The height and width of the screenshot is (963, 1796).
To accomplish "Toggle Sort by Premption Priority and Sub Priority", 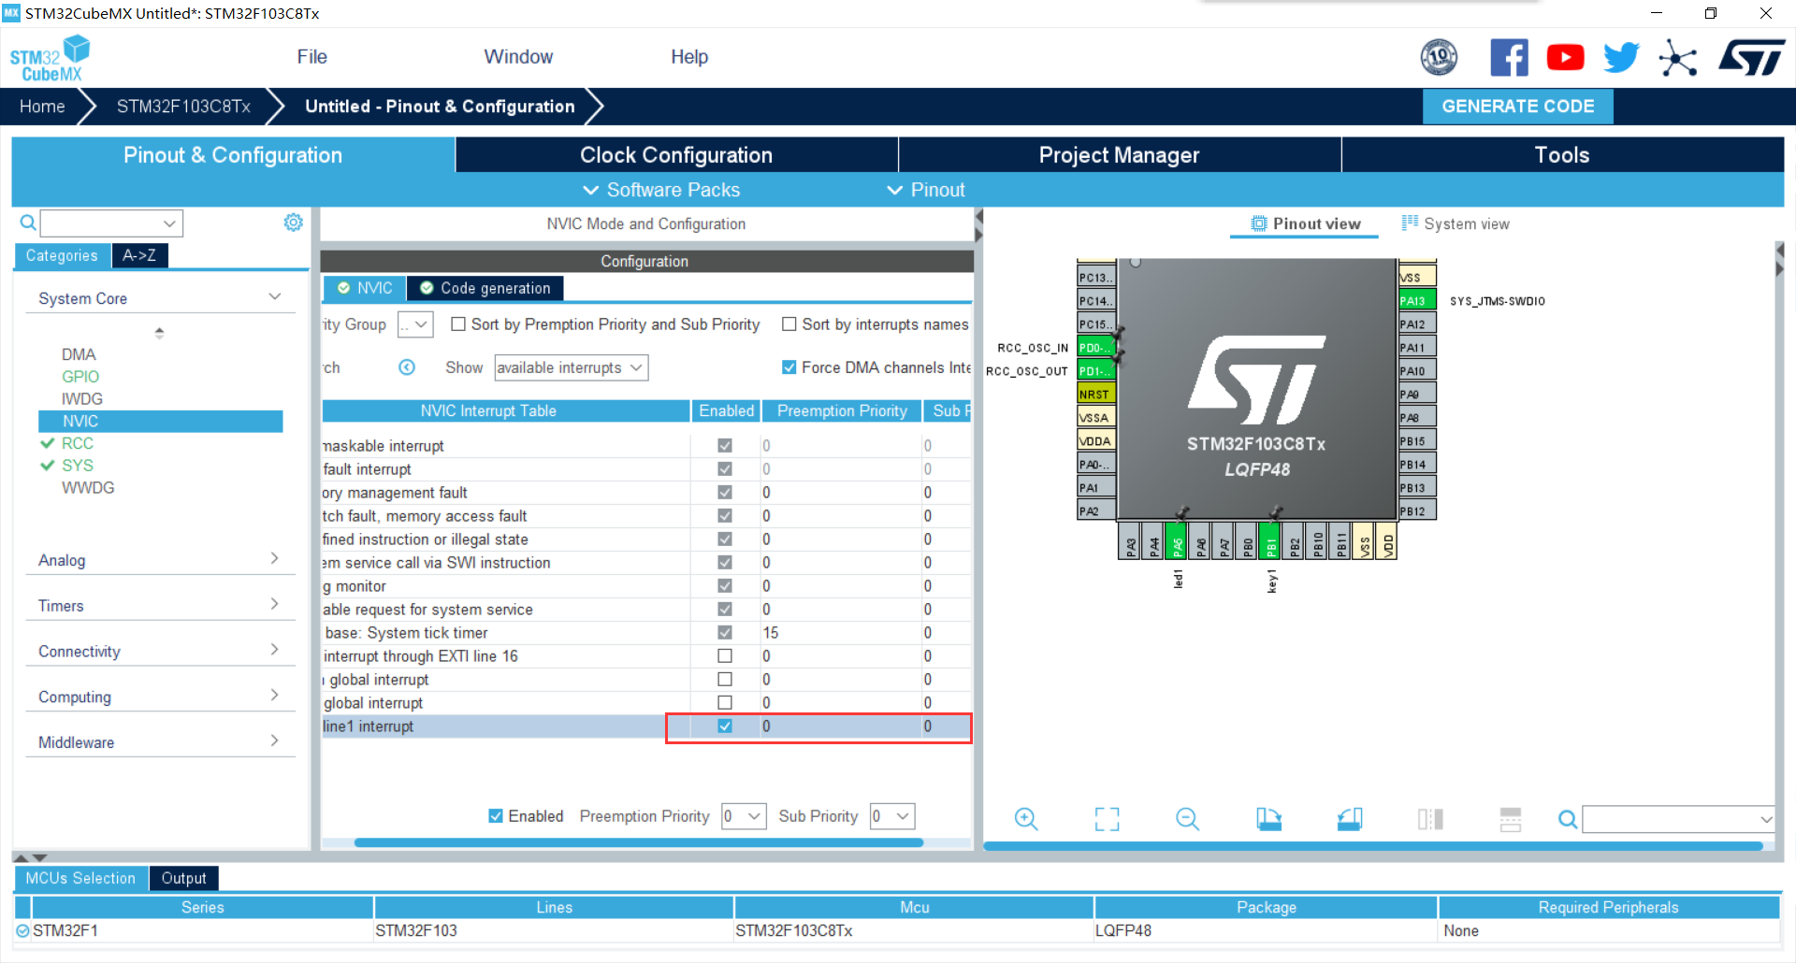I will pos(458,324).
